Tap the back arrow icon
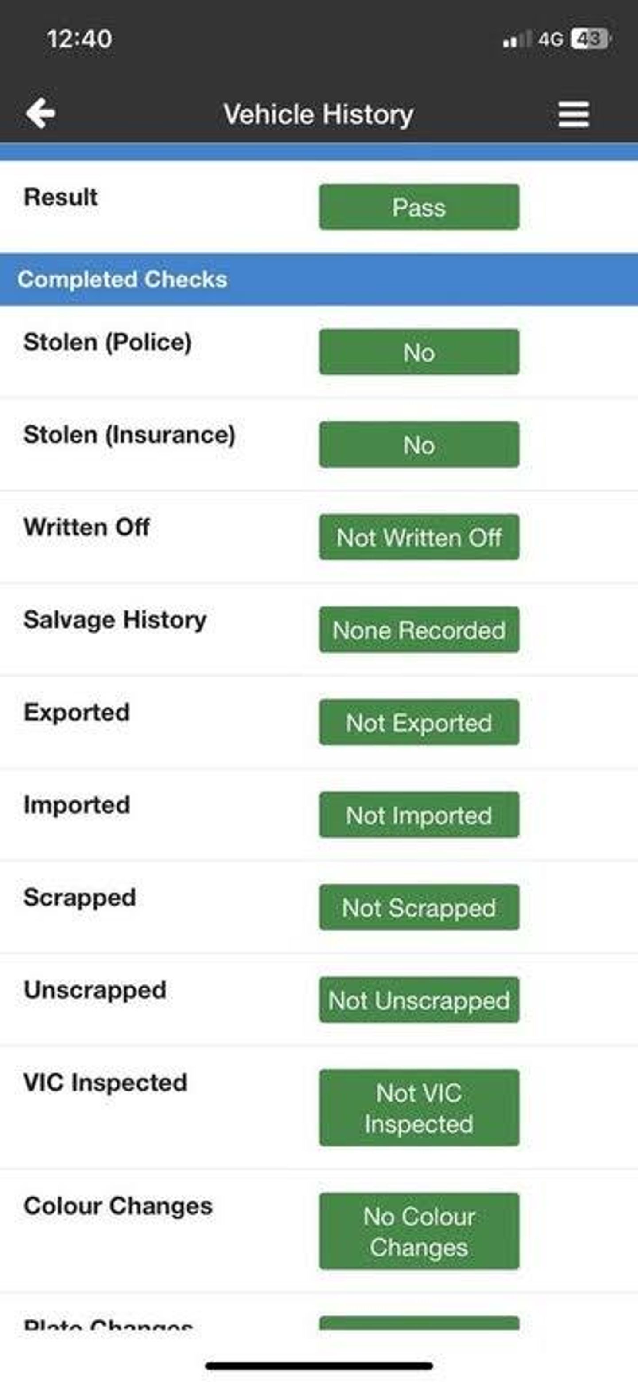This screenshot has height=1382, width=638. click(x=41, y=113)
